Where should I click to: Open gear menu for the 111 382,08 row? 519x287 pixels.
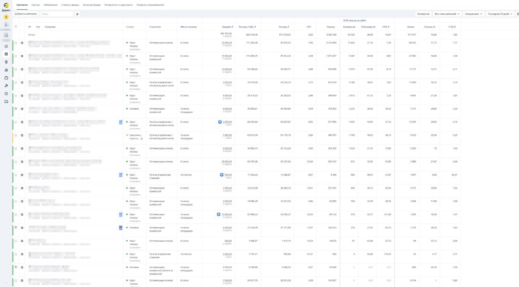pyautogui.click(x=22, y=43)
